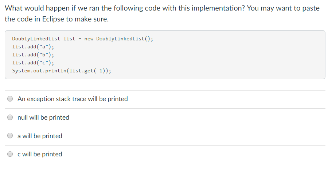Click the code line list.add("a");

pos(33,47)
